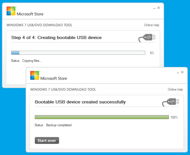
Task: Click 'Microsoft Store' text in the front window
Action: [54, 78]
